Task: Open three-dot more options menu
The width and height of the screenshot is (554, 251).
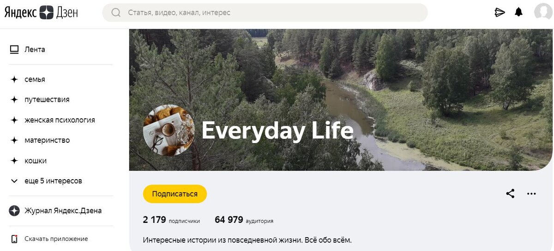Action: (531, 194)
